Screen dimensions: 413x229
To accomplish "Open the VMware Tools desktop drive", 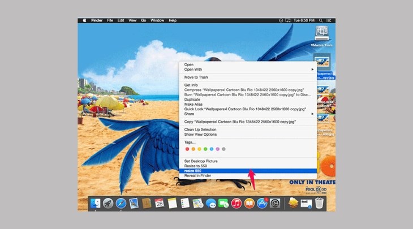I will 321,33.
